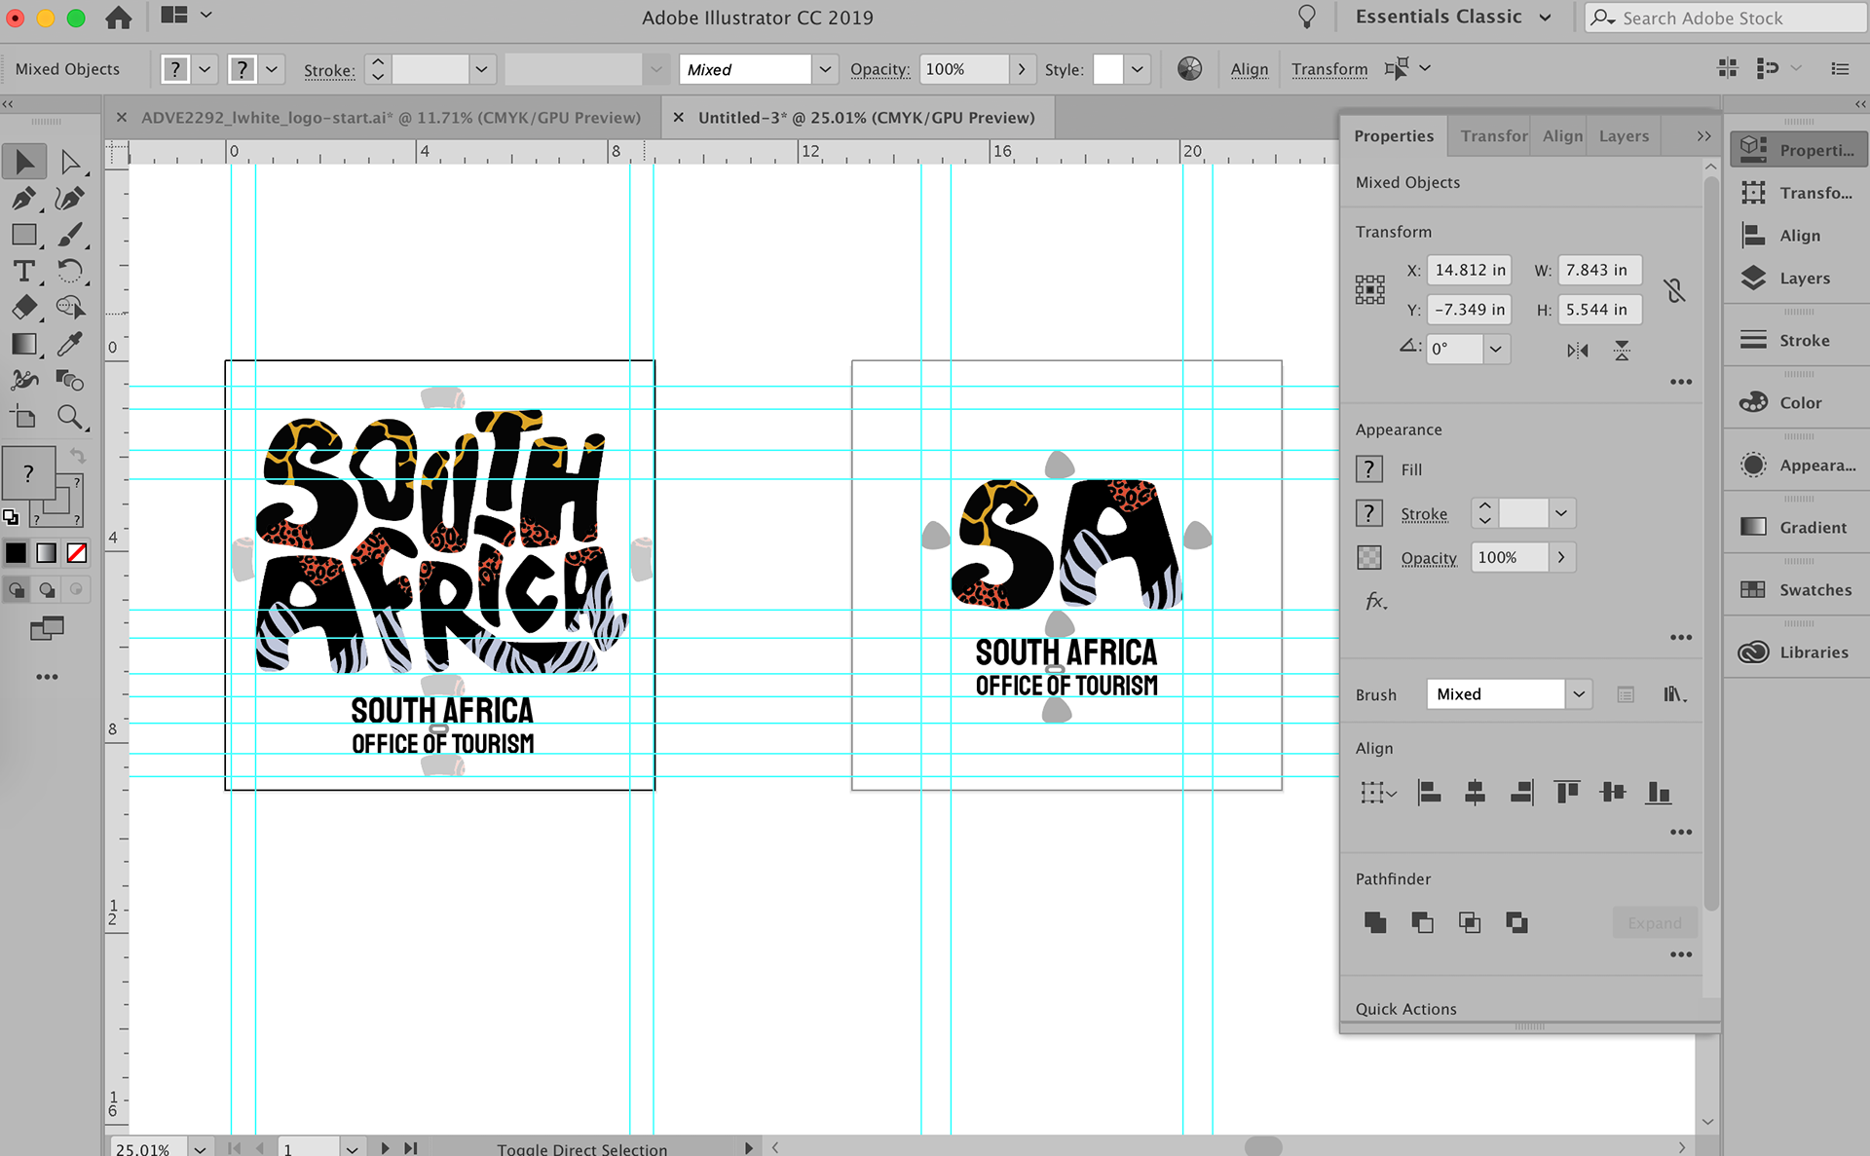Open the Fill color dropdown in control bar
Screen dimensions: 1870x1156
pos(205,69)
